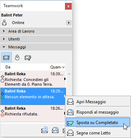Expand the Area di Lavoro section
The height and width of the screenshot is (138, 131).
(36, 31)
